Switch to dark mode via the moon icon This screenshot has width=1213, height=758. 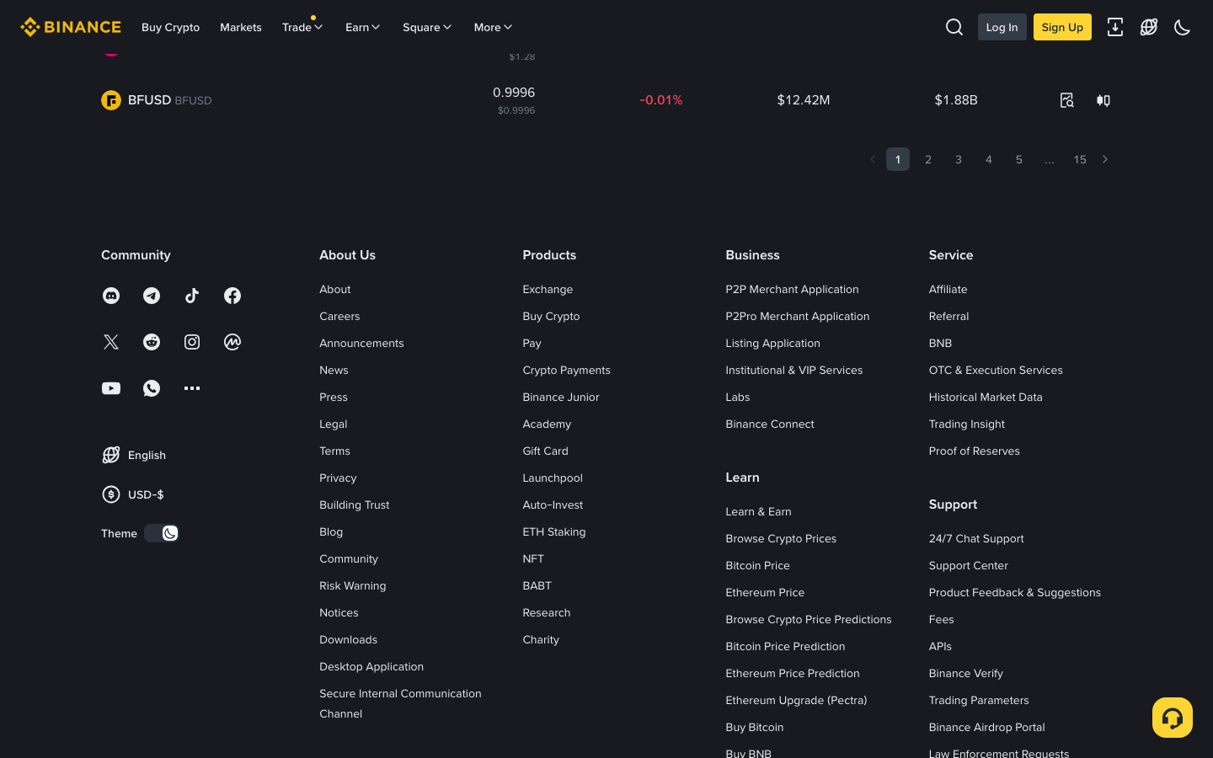[x=1182, y=27]
